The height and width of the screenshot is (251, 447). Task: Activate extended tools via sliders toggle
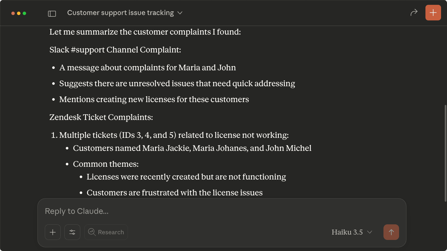point(72,232)
